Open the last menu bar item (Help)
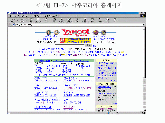 tap(56, 16)
